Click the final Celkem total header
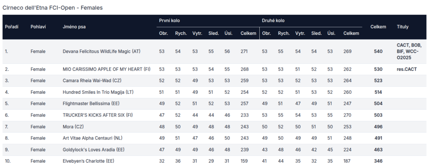 coord(378,27)
